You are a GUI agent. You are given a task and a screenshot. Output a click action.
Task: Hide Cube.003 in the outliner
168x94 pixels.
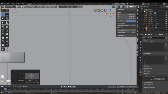[166, 22]
